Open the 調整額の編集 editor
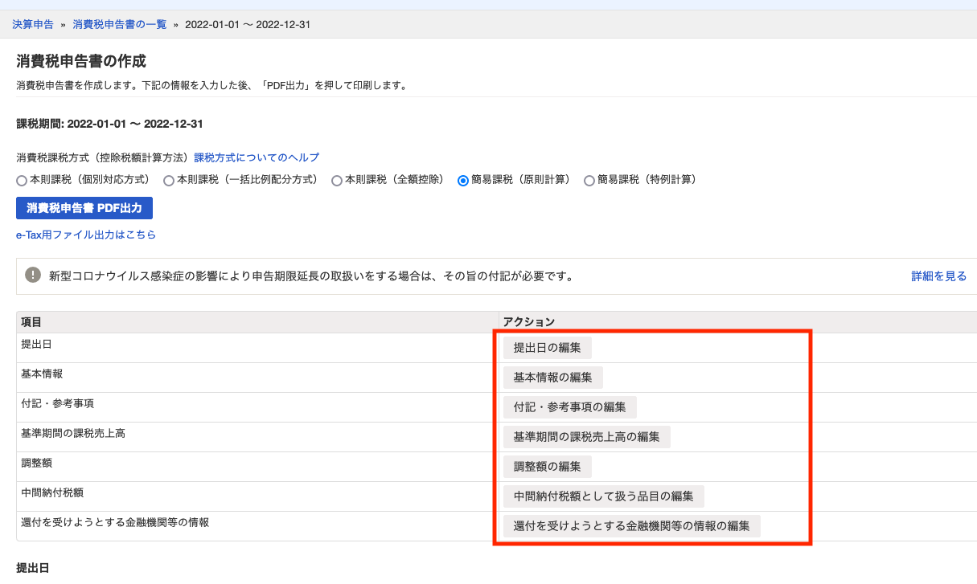The height and width of the screenshot is (584, 977). pos(548,466)
